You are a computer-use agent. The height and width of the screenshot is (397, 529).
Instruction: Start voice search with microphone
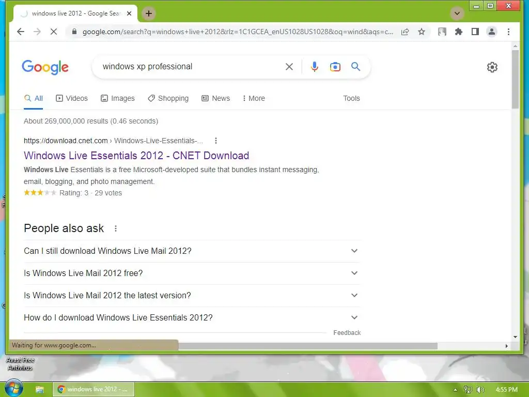[x=315, y=67]
